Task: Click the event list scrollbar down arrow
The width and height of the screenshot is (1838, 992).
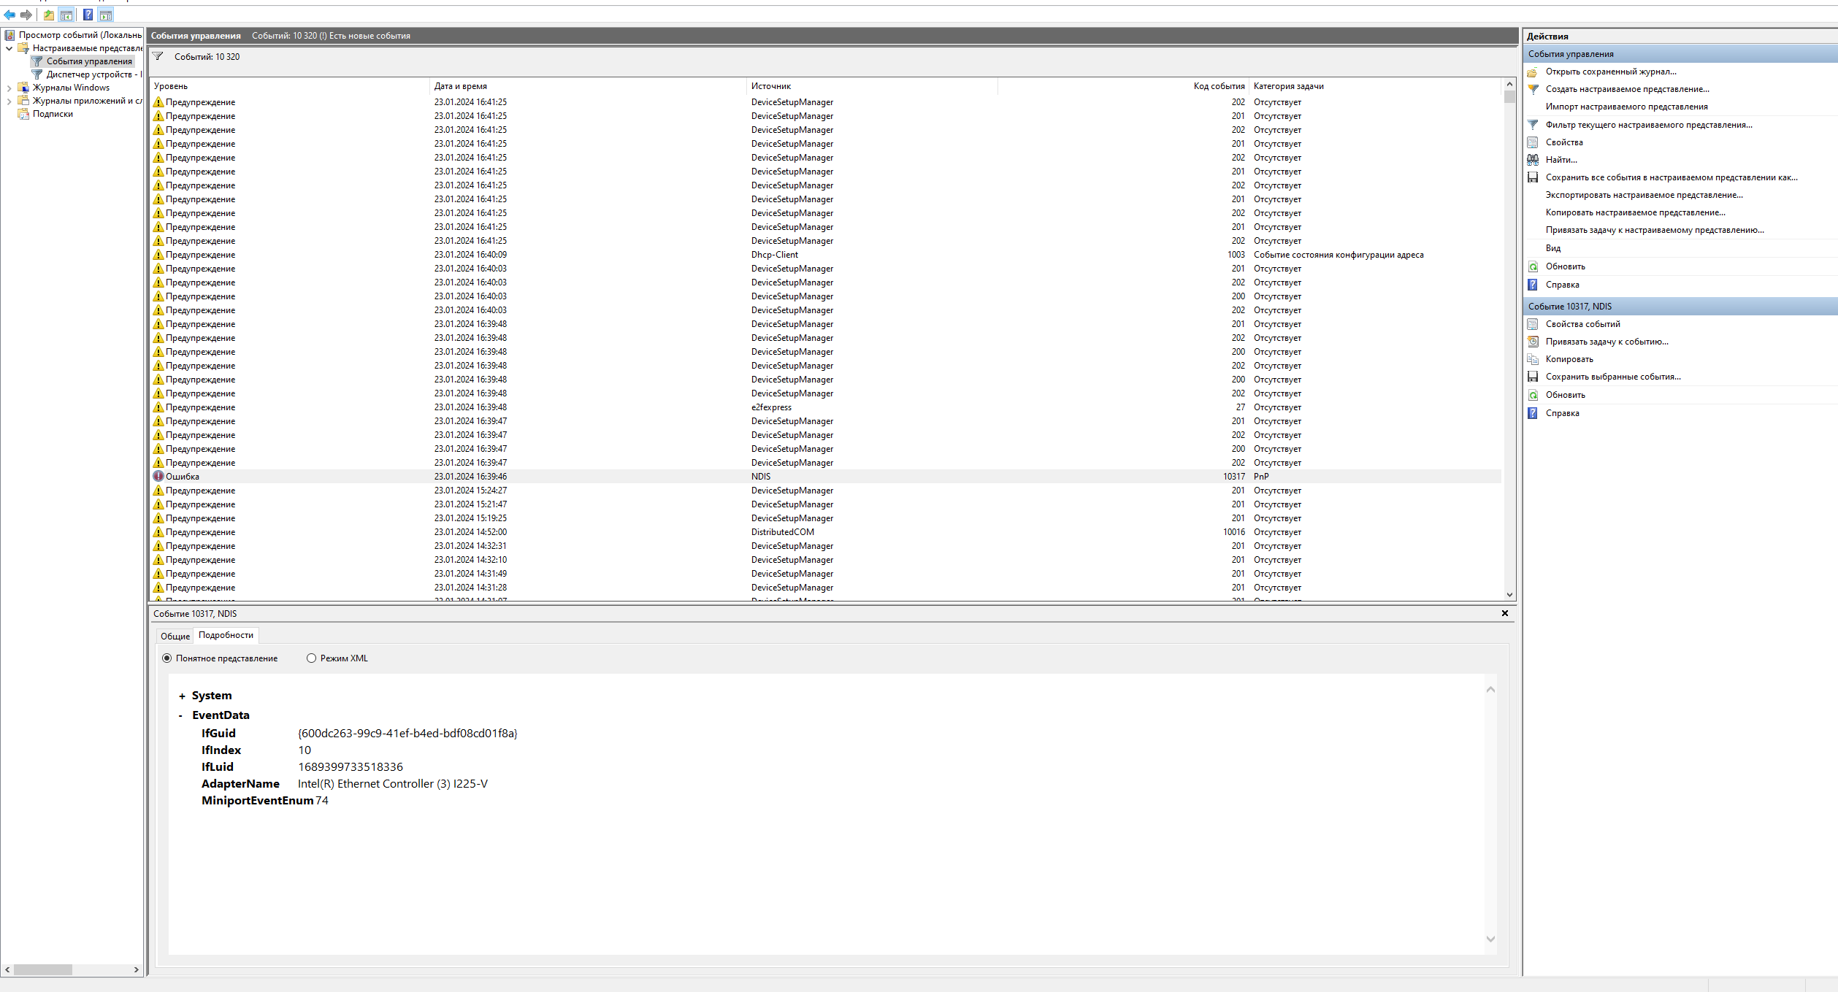Action: (x=1509, y=595)
